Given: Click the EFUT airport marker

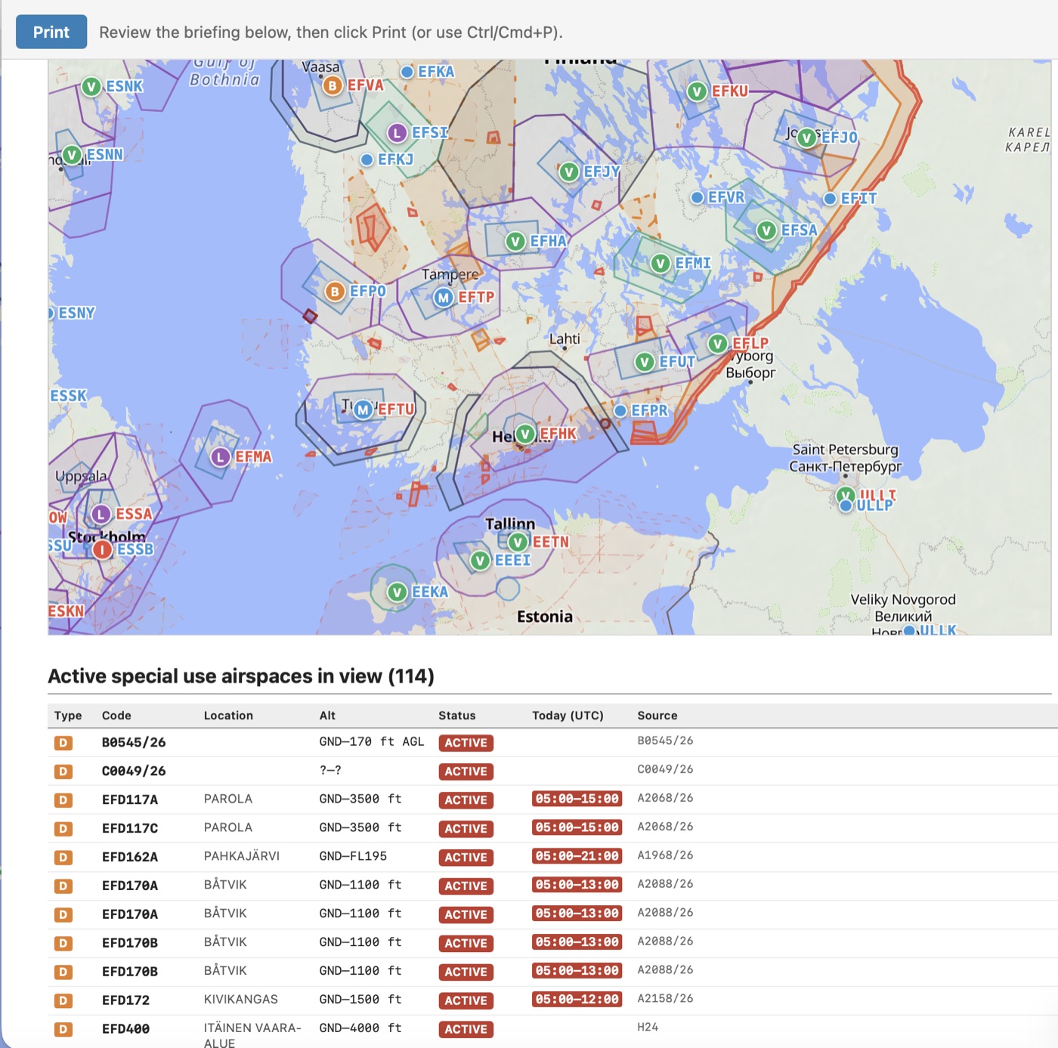Looking at the screenshot, I should click(x=645, y=362).
